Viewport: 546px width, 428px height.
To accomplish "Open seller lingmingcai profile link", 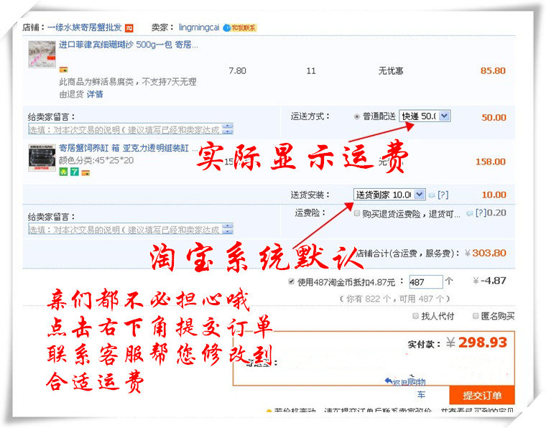I will point(199,27).
